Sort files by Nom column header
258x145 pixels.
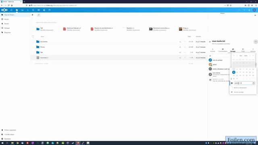click(42, 37)
